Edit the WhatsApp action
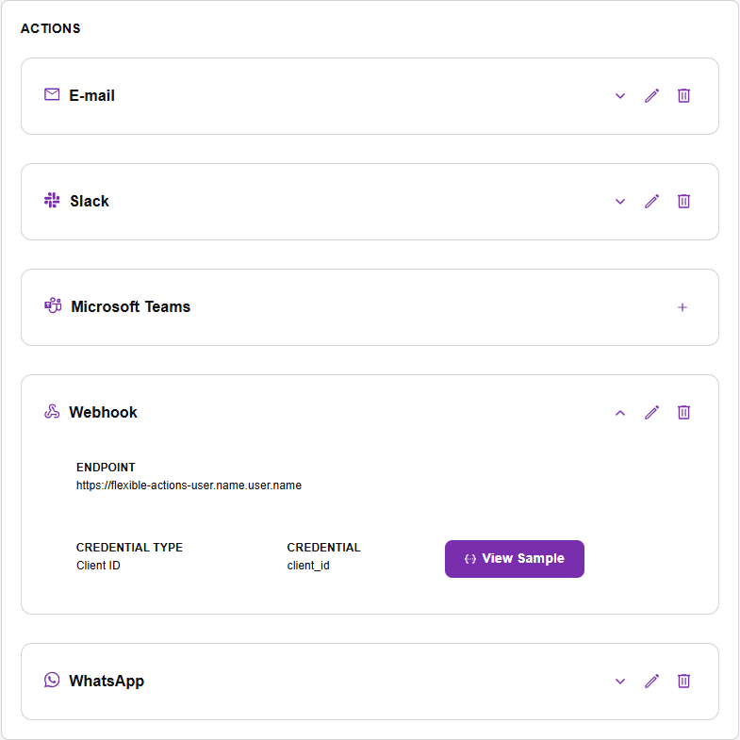The height and width of the screenshot is (740, 740). (x=651, y=681)
